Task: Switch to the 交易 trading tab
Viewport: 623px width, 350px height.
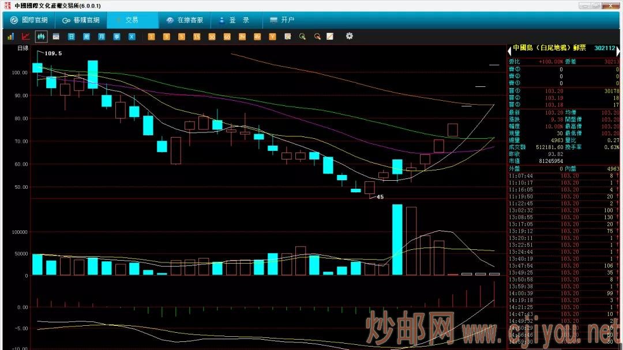Action: (132, 20)
